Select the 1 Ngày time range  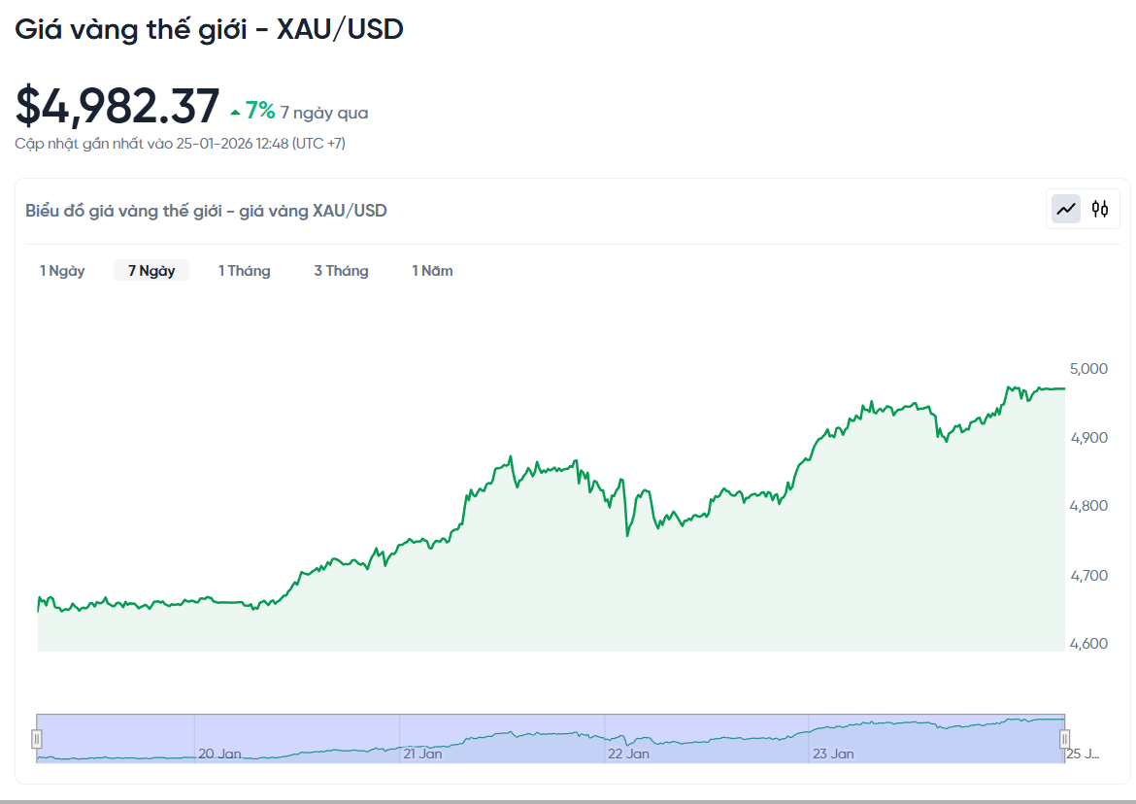pyautogui.click(x=61, y=270)
